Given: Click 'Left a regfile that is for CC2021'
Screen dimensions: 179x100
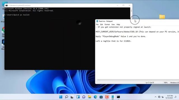Looking at the screenshot, I should click(x=113, y=41).
